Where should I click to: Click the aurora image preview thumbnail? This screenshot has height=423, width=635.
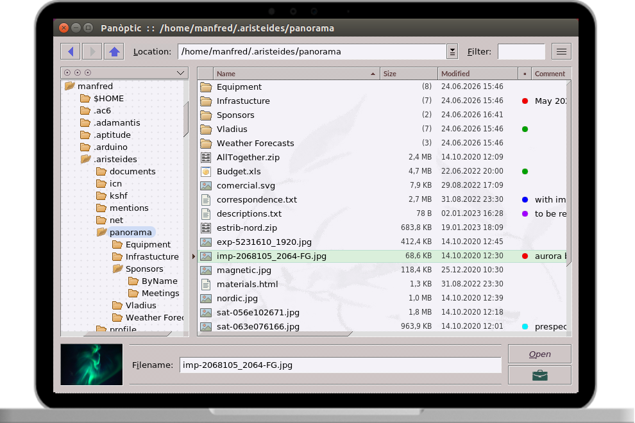click(x=92, y=364)
